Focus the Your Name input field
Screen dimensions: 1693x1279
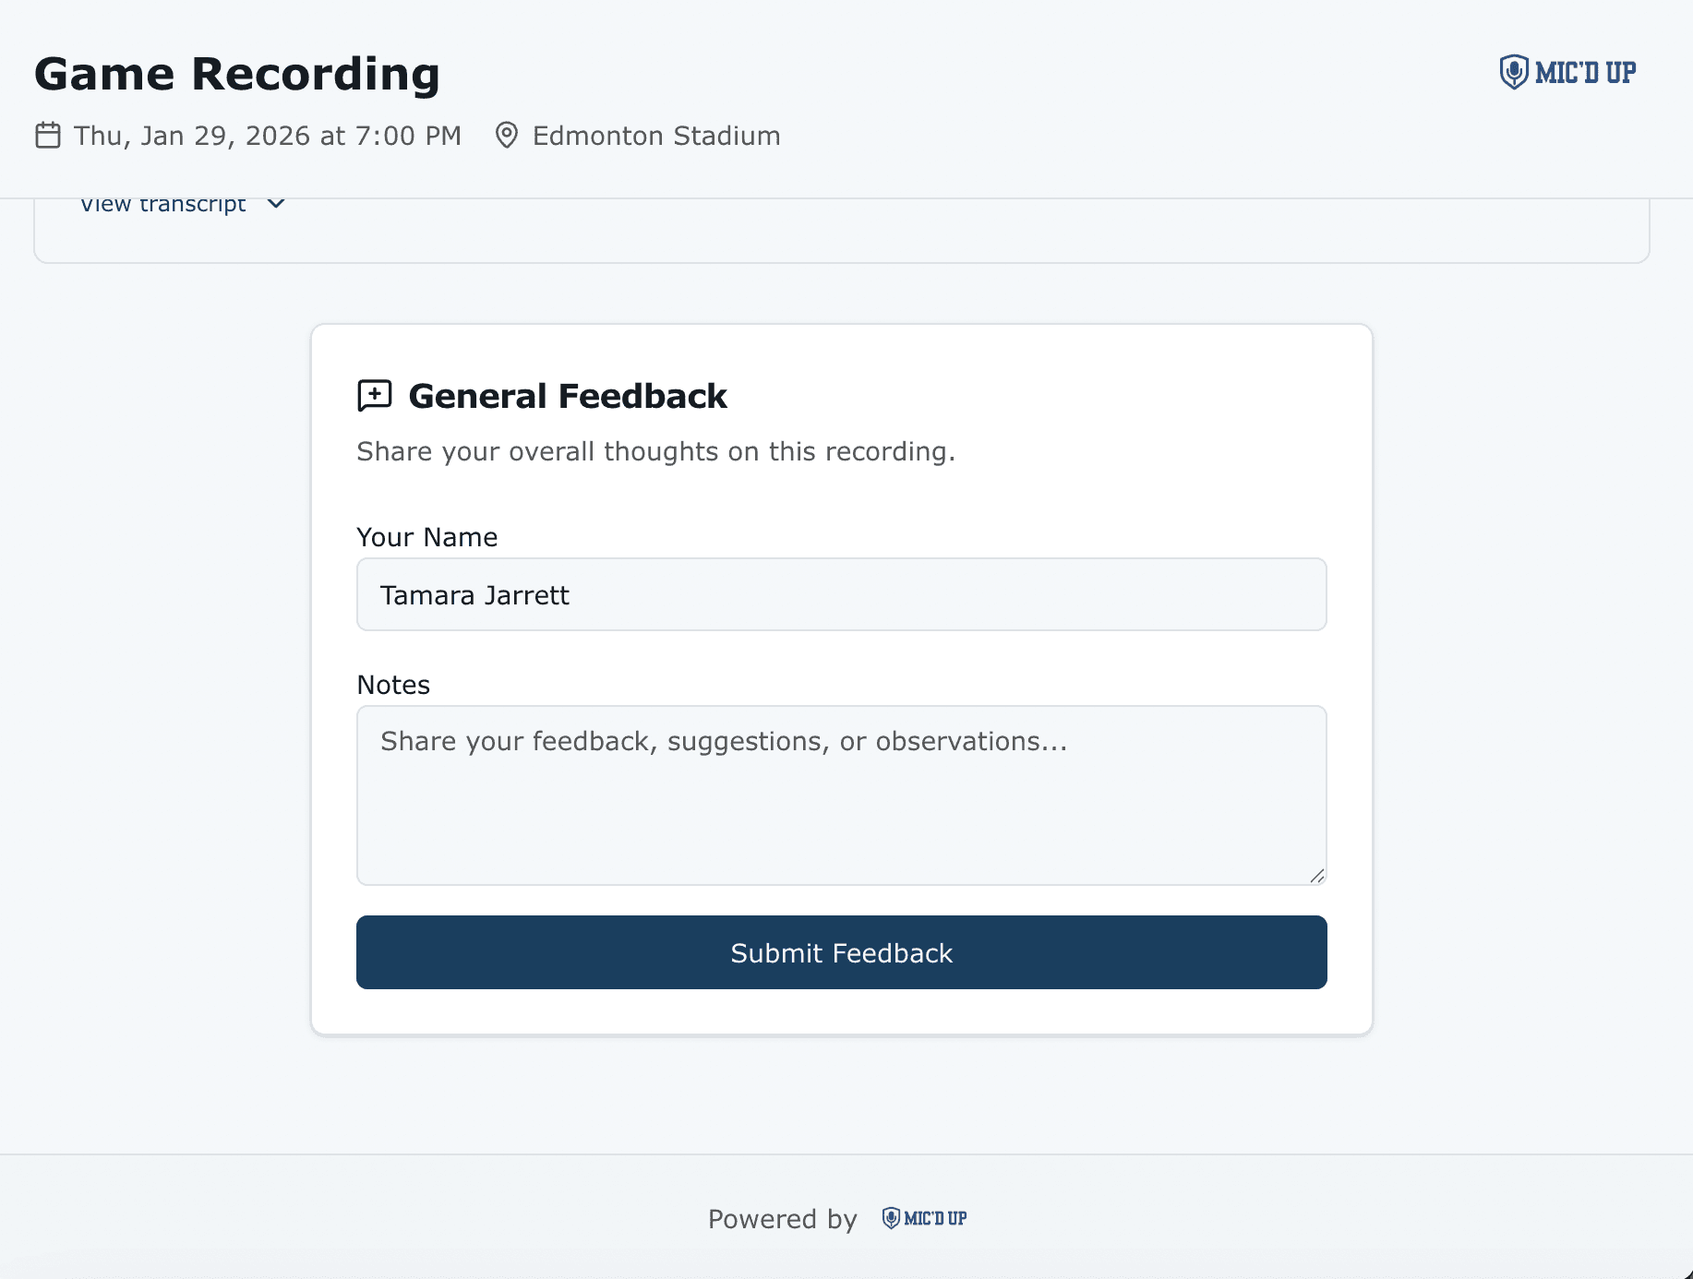[841, 594]
